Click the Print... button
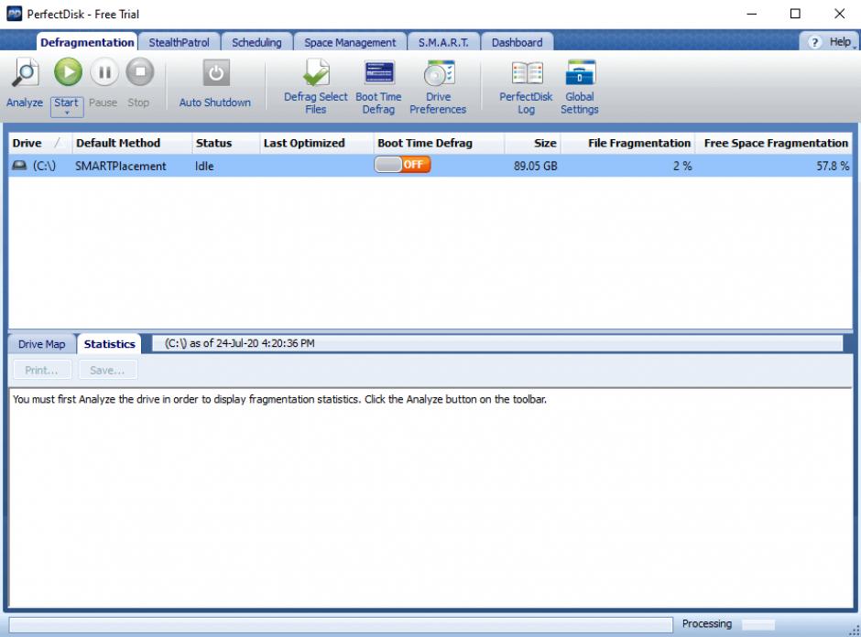This screenshot has height=637, width=861. coord(42,371)
